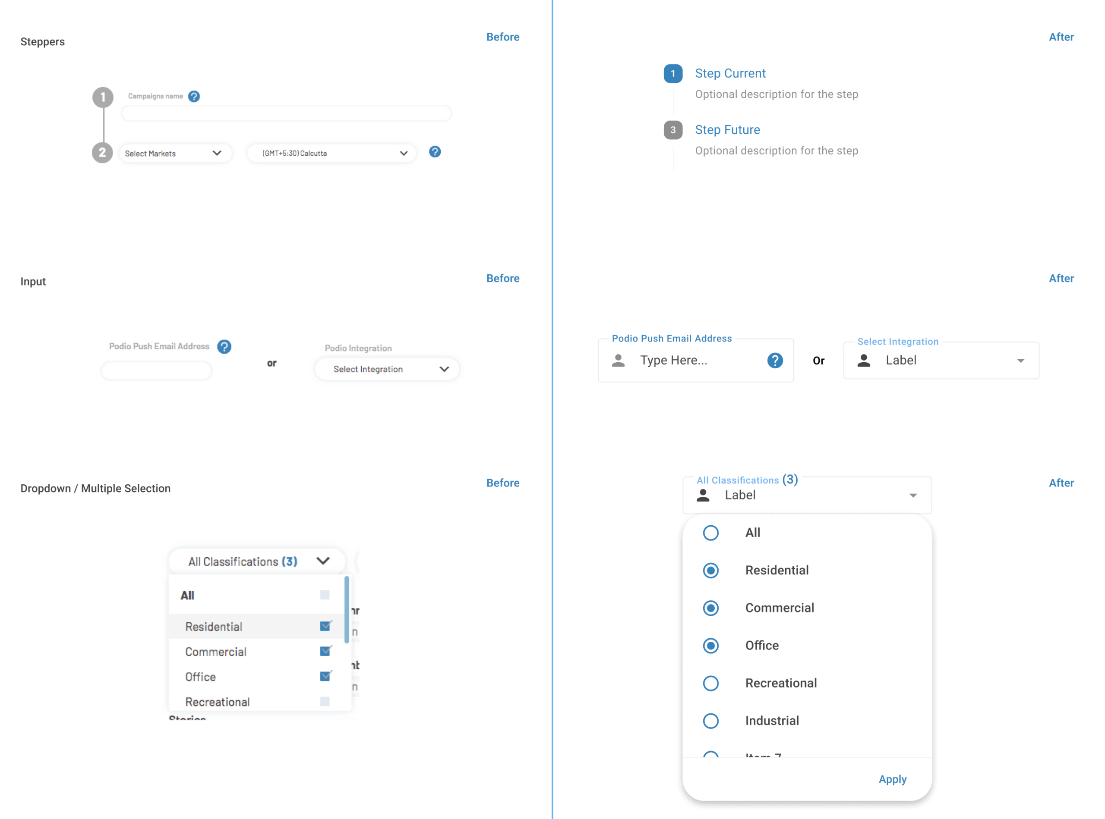Expand the (GMT+5:30) Calcutta timezone dropdown
The width and height of the screenshot is (1105, 819).
pos(331,154)
